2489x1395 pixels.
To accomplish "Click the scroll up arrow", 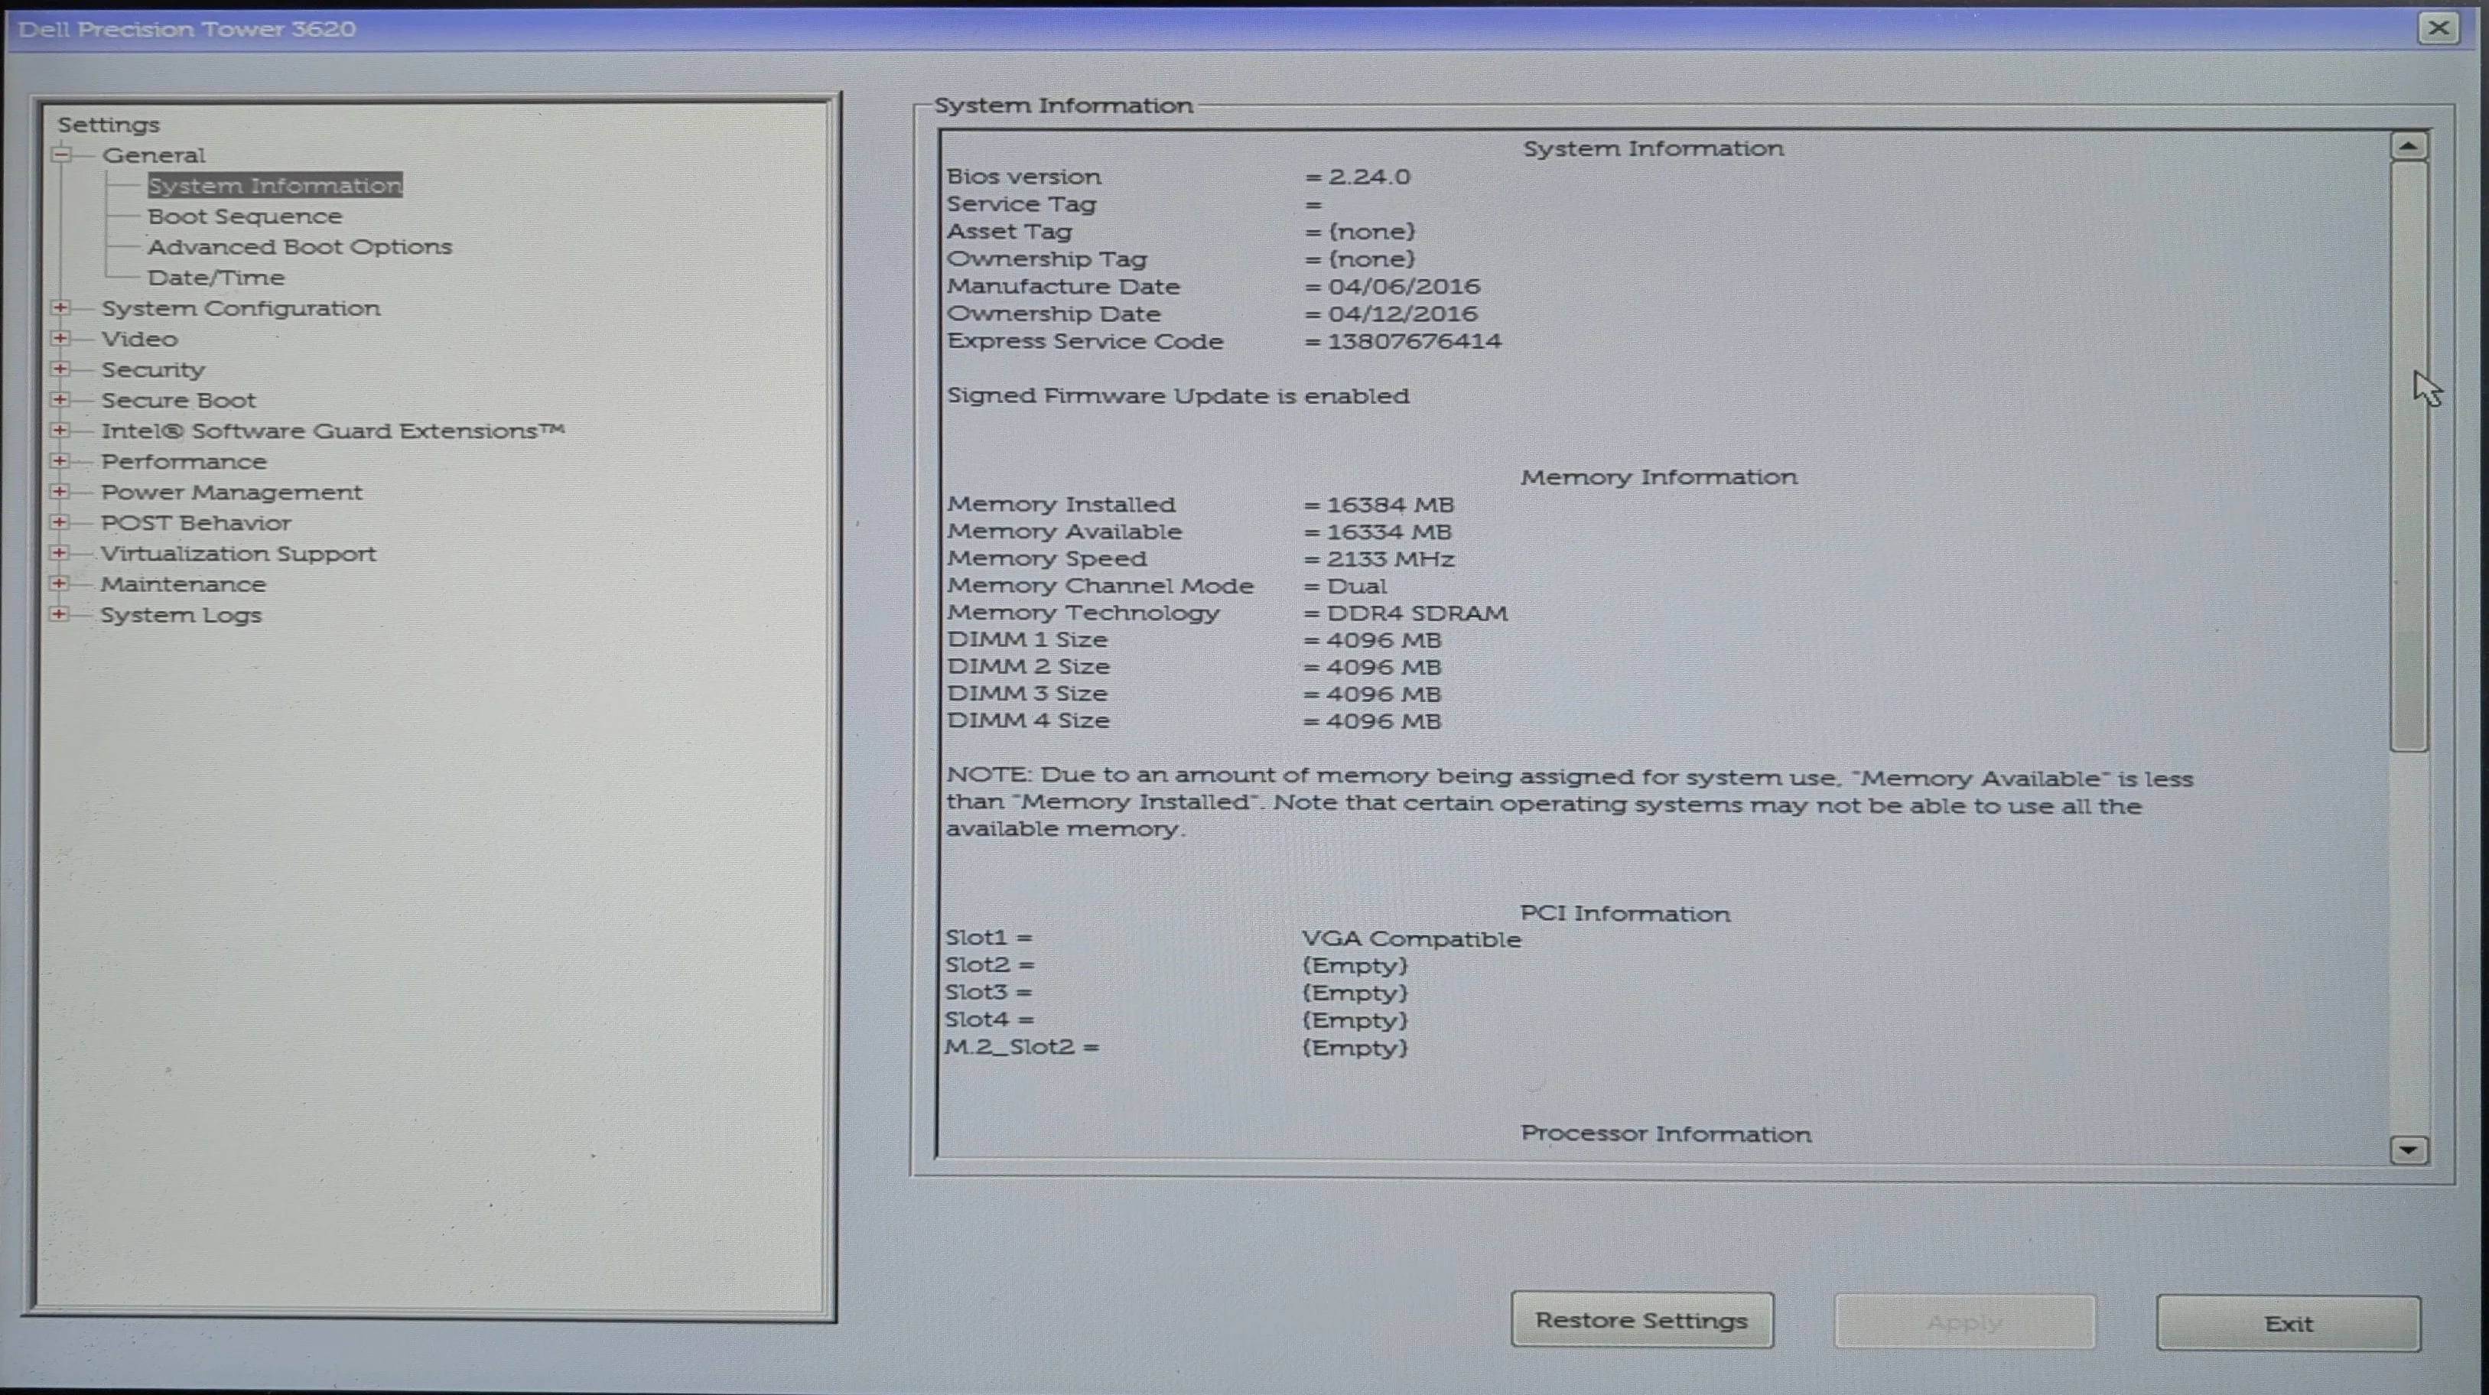I will [x=2408, y=147].
